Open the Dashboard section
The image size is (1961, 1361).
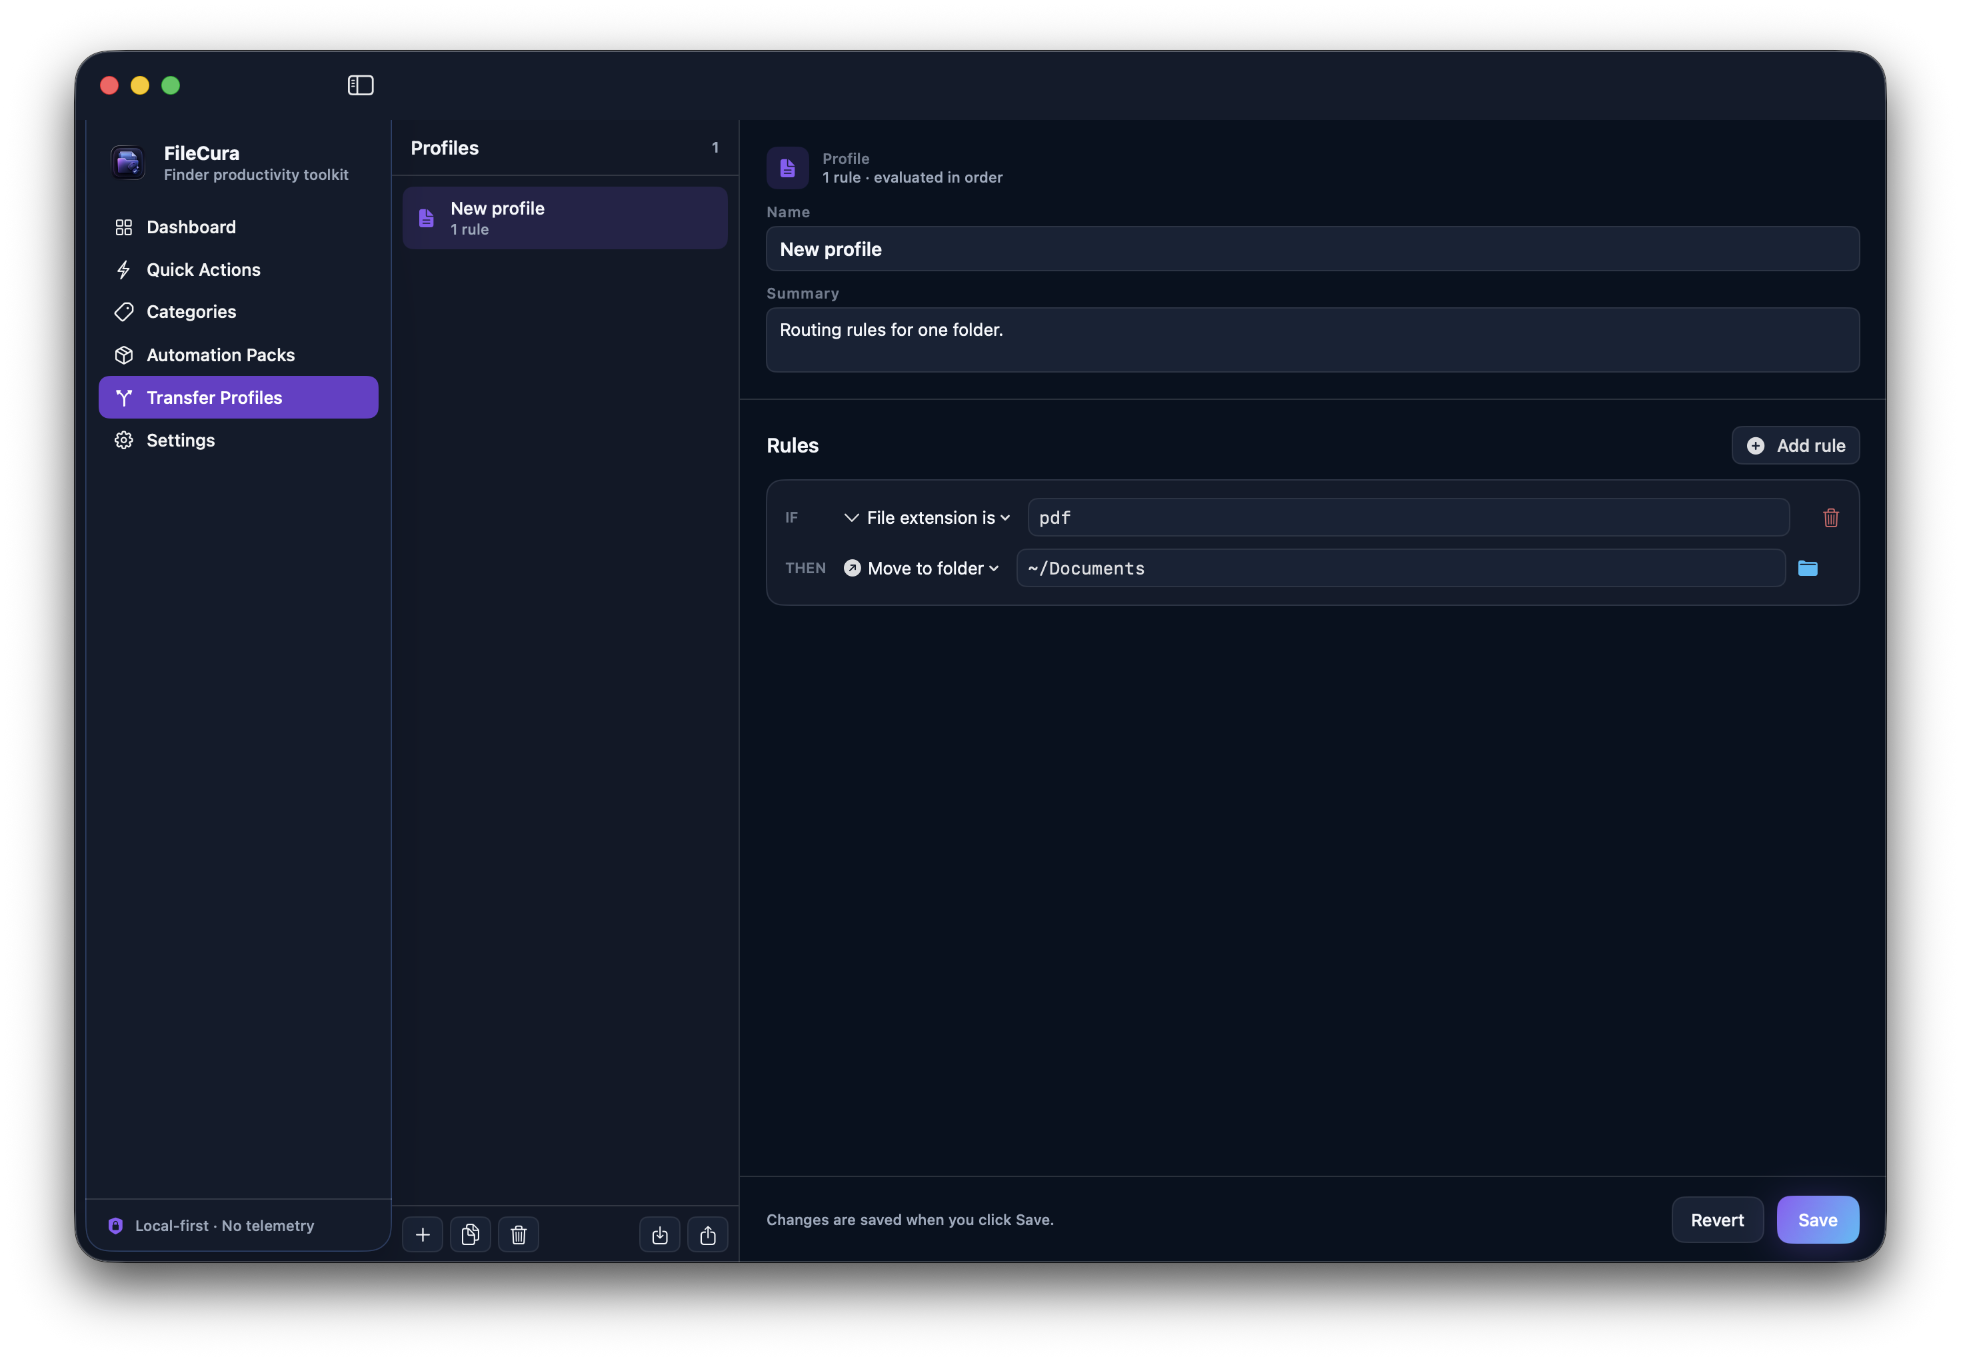238,227
